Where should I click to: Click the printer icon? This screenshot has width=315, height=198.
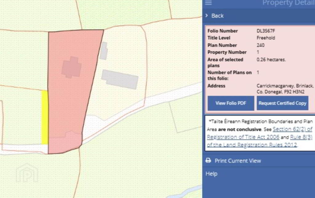(208, 161)
